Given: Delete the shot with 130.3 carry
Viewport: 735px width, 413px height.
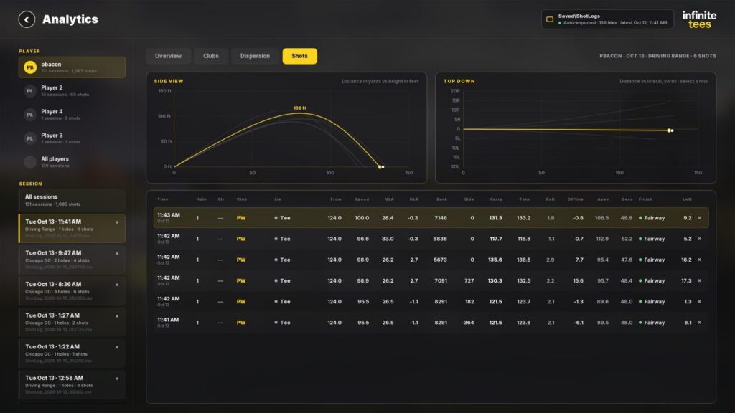Looking at the screenshot, I should (x=699, y=280).
